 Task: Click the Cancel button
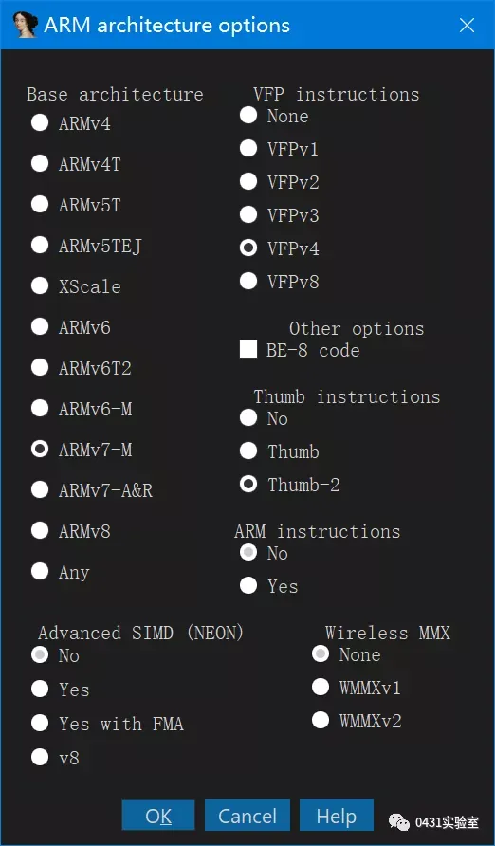pyautogui.click(x=247, y=817)
